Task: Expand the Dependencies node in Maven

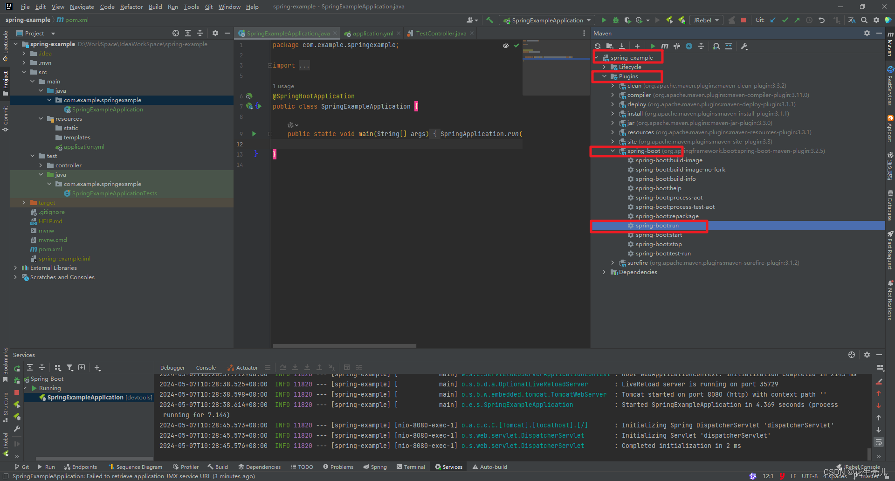Action: 605,272
